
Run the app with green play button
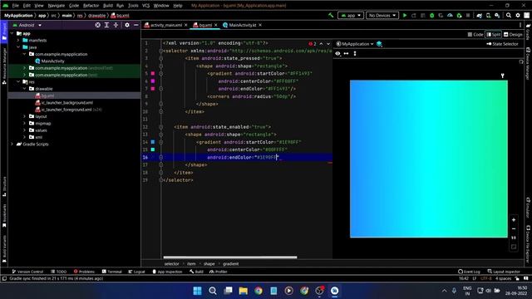(x=405, y=15)
